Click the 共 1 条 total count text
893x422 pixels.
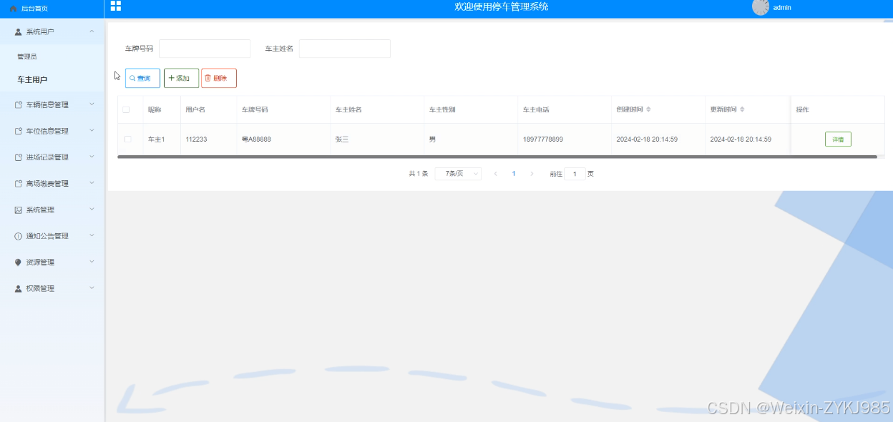click(x=419, y=174)
